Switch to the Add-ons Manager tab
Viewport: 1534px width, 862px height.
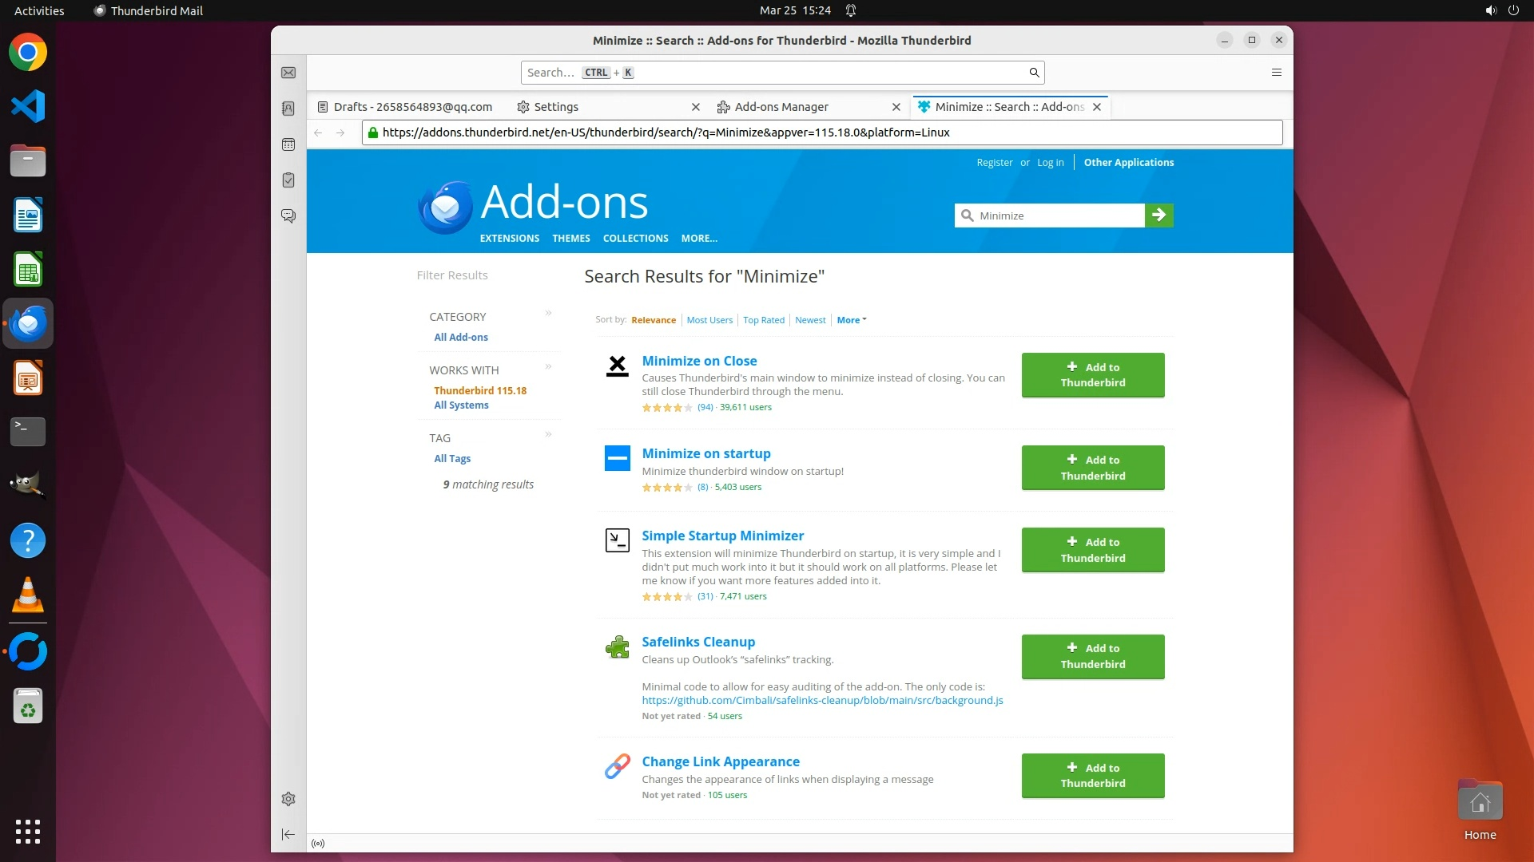pos(781,107)
